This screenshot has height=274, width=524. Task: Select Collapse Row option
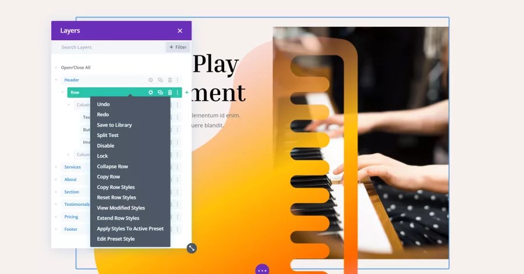click(112, 167)
